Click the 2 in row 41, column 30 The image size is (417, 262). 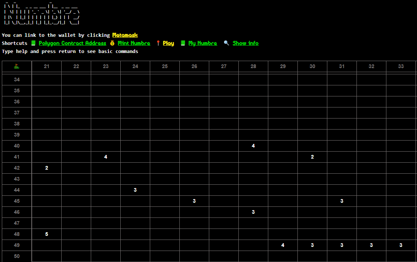point(312,157)
